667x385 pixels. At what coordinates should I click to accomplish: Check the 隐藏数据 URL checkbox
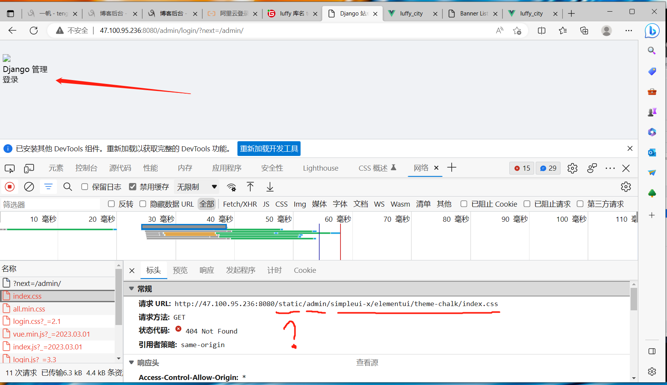[143, 204]
